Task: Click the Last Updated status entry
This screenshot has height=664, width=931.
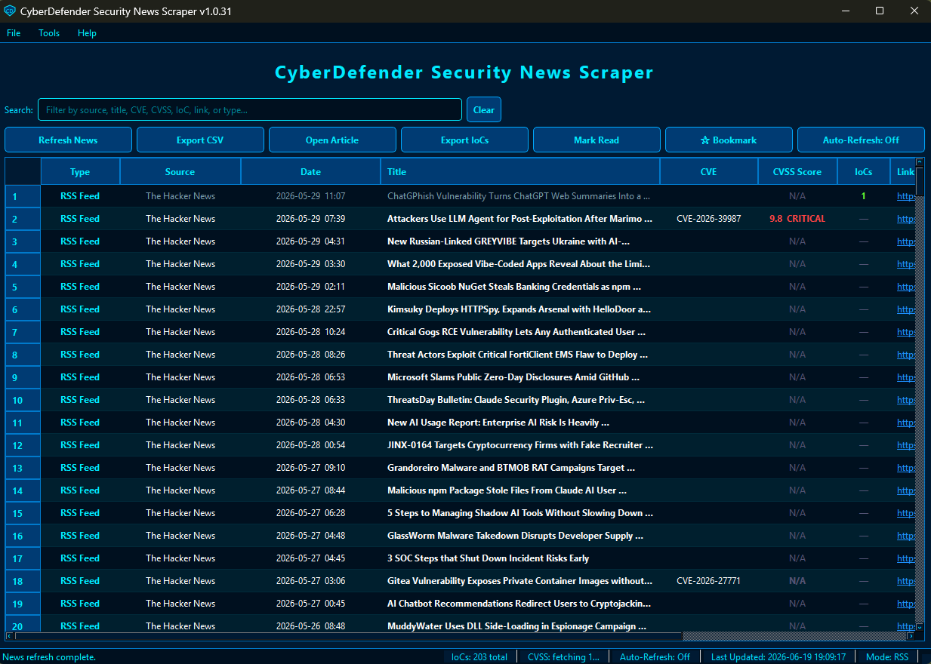Action: [x=778, y=657]
